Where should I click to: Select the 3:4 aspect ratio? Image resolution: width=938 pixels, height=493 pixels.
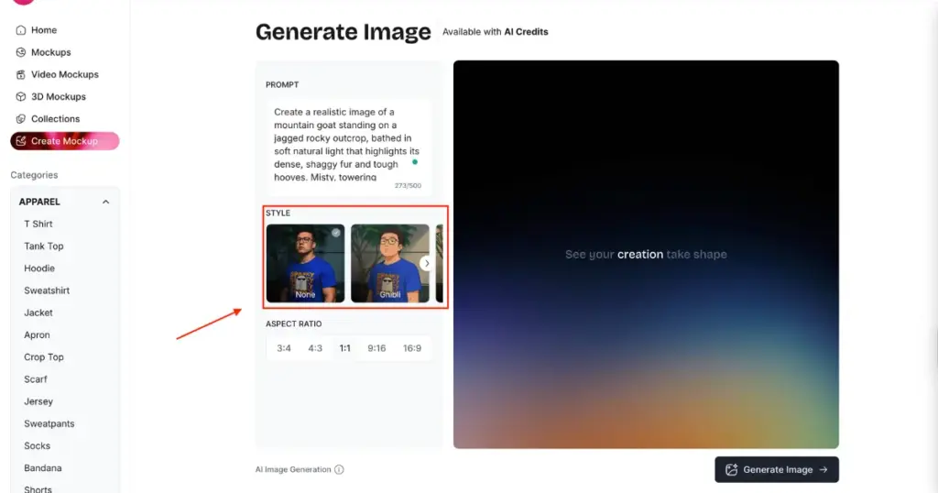[284, 348]
